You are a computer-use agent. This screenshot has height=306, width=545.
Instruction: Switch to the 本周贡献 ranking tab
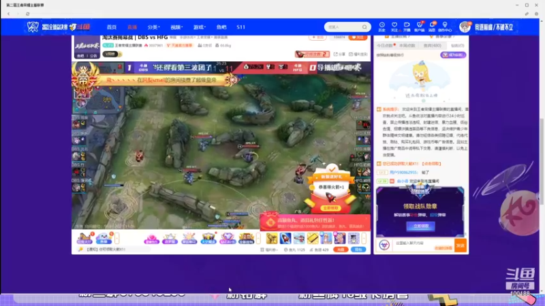click(407, 46)
